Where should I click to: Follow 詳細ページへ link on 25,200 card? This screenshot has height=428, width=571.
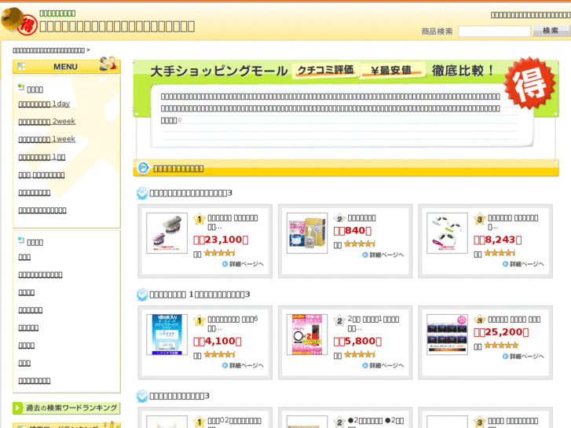pyautogui.click(x=523, y=357)
